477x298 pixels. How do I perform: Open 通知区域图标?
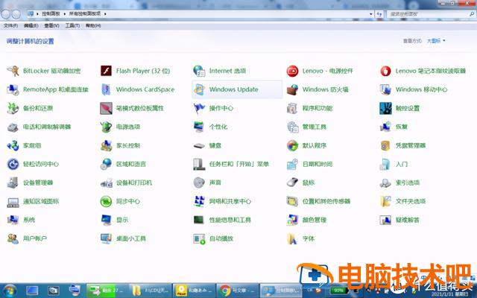pyautogui.click(x=33, y=201)
